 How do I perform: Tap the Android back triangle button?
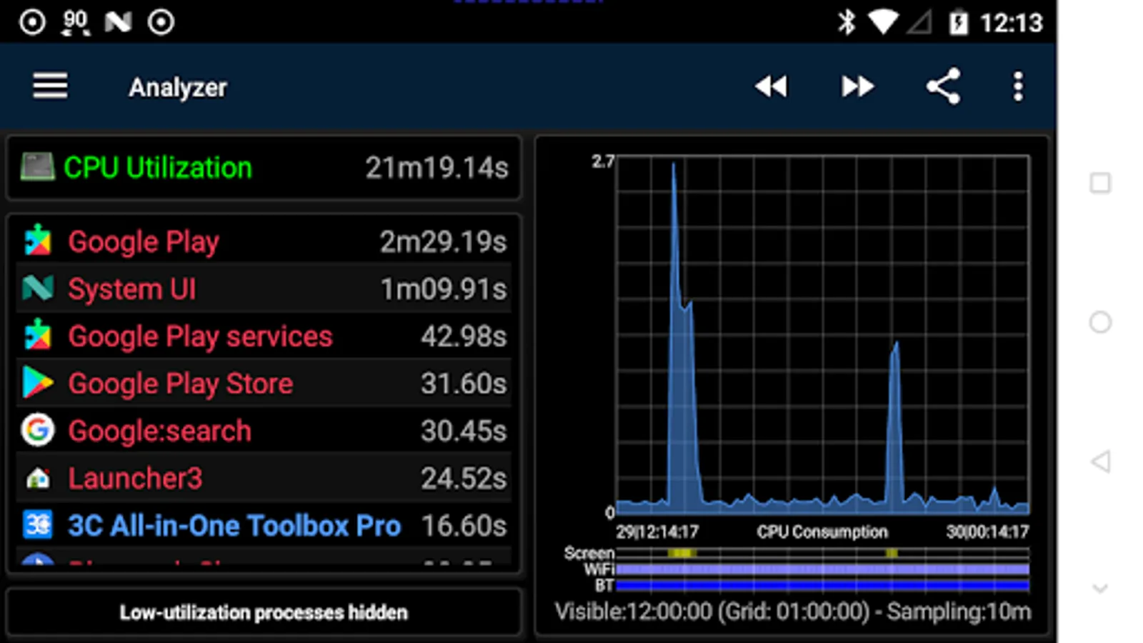pyautogui.click(x=1100, y=462)
